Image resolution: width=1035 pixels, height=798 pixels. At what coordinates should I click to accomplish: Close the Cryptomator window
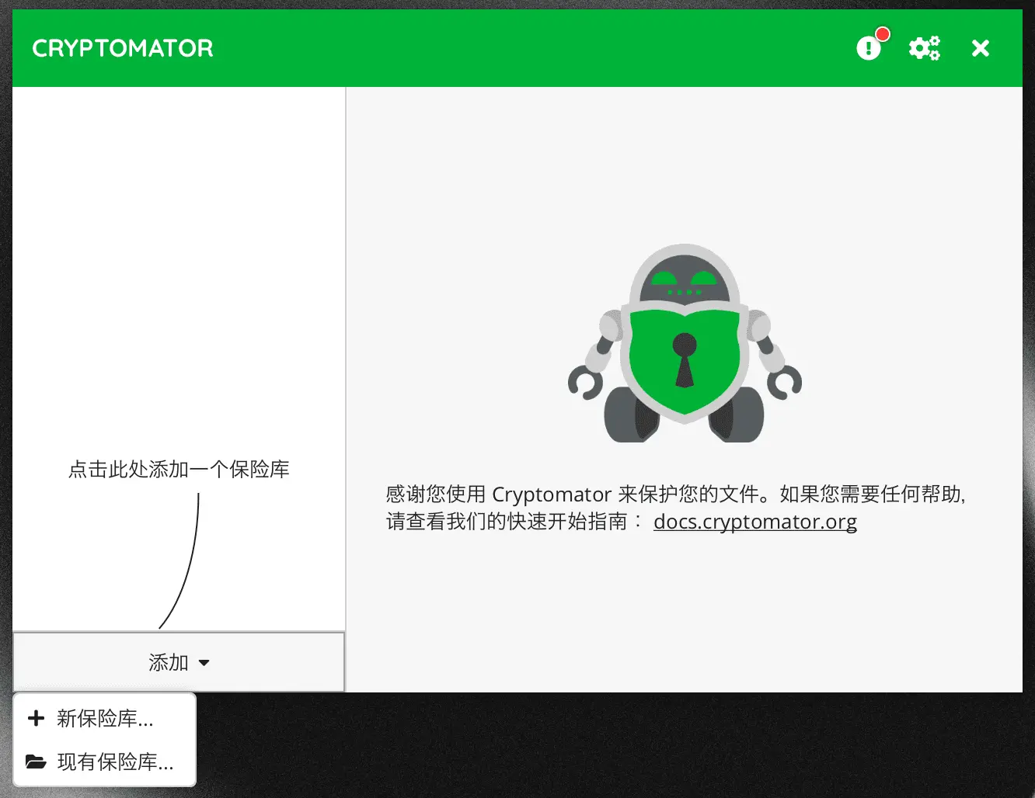click(981, 48)
